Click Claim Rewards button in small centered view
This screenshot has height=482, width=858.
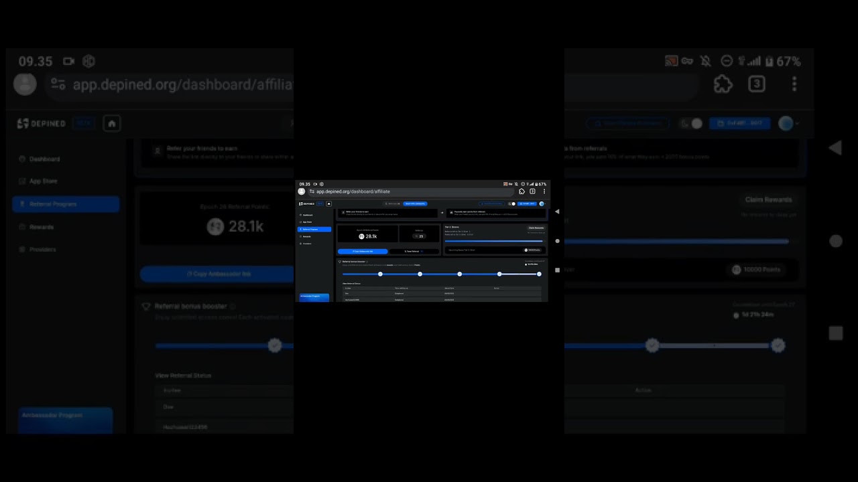click(x=536, y=228)
